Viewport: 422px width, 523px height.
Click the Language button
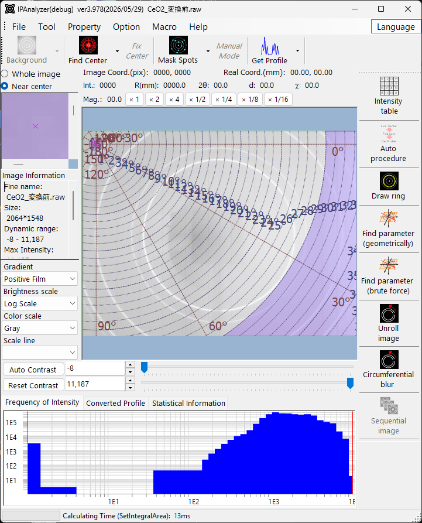coord(396,27)
